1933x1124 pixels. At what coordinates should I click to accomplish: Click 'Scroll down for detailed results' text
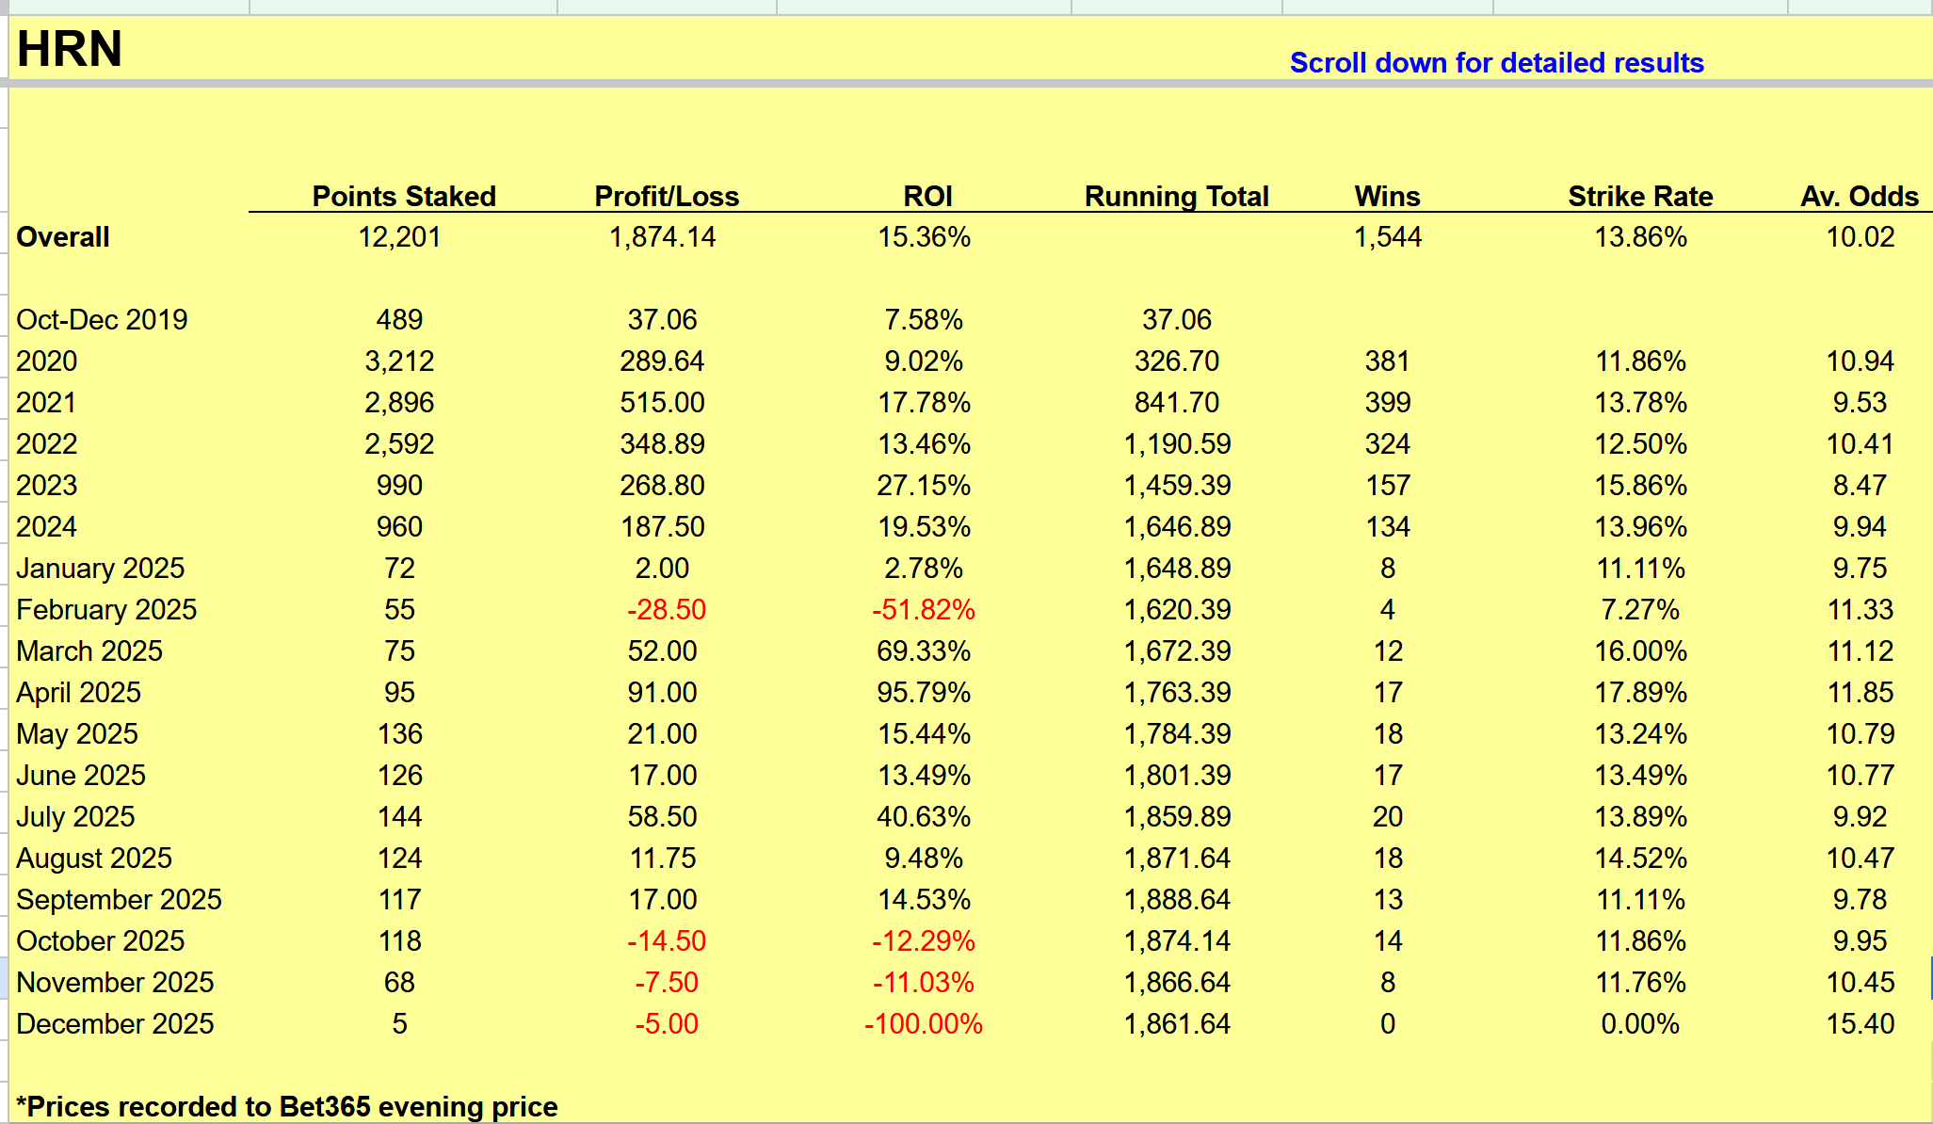1495,63
